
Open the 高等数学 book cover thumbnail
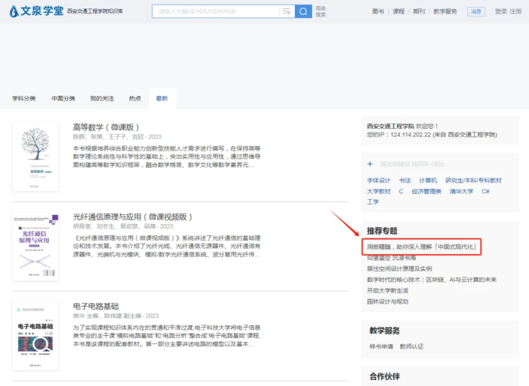(35, 157)
